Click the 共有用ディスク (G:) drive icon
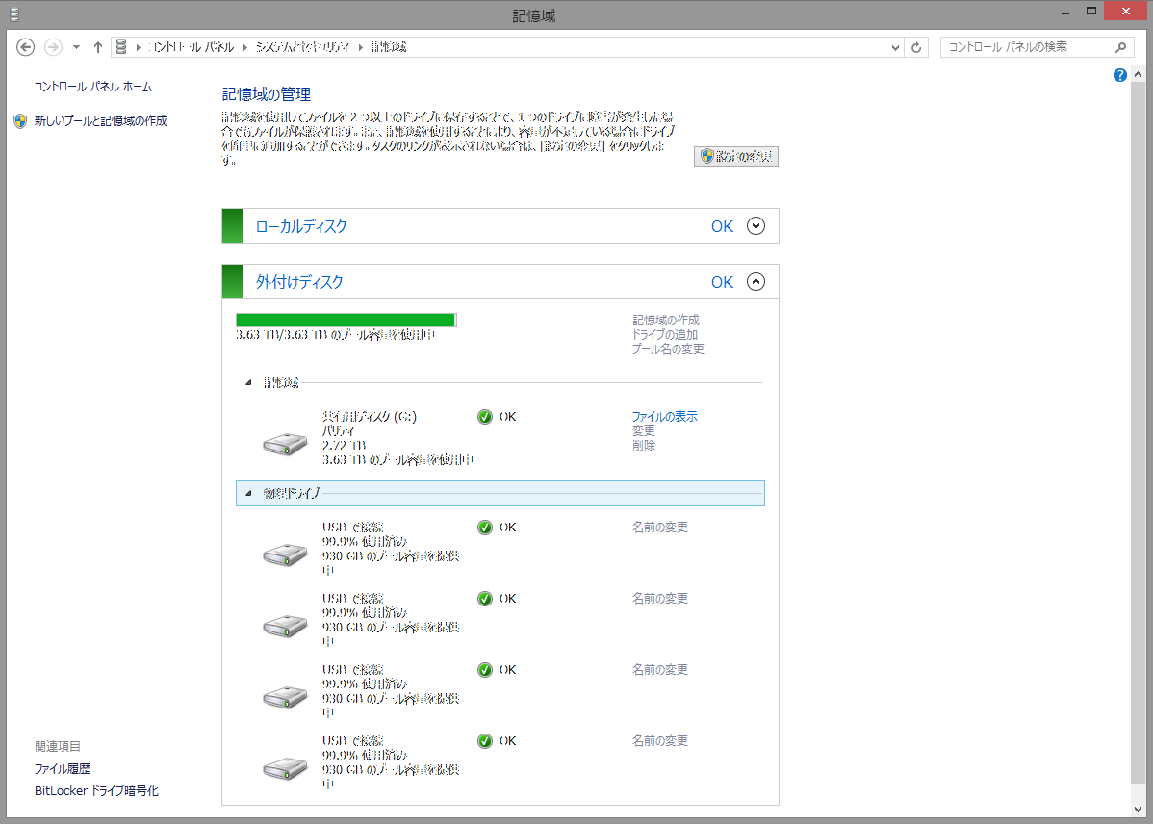The height and width of the screenshot is (824, 1153). (x=285, y=444)
